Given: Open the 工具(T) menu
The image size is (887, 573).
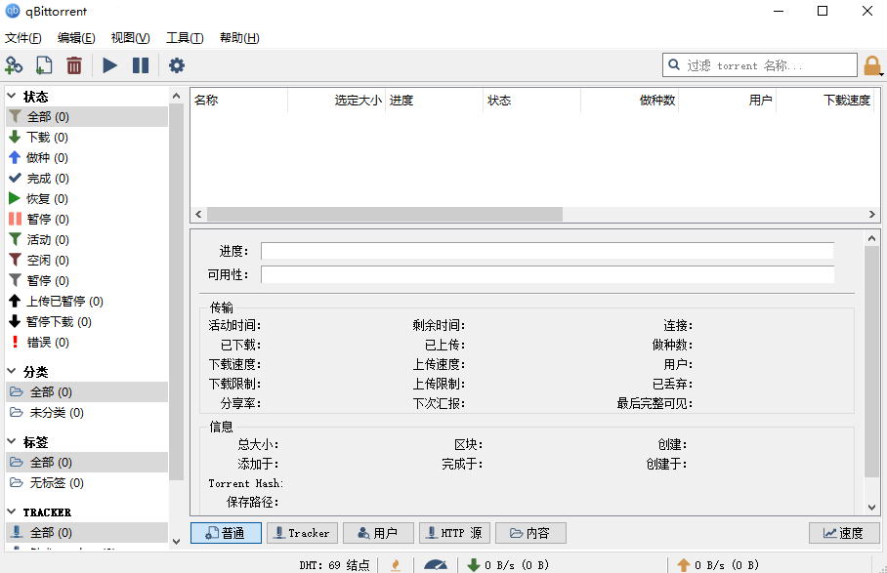Looking at the screenshot, I should coord(185,38).
